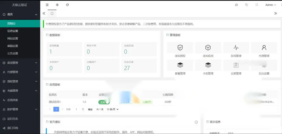282x134 pixels.
Task: Expand 应用管理 sidebar menu
Action: 20,63
